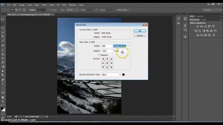Set anchor to bottom-right arrow
This screenshot has height=125, width=223.
click(111, 67)
